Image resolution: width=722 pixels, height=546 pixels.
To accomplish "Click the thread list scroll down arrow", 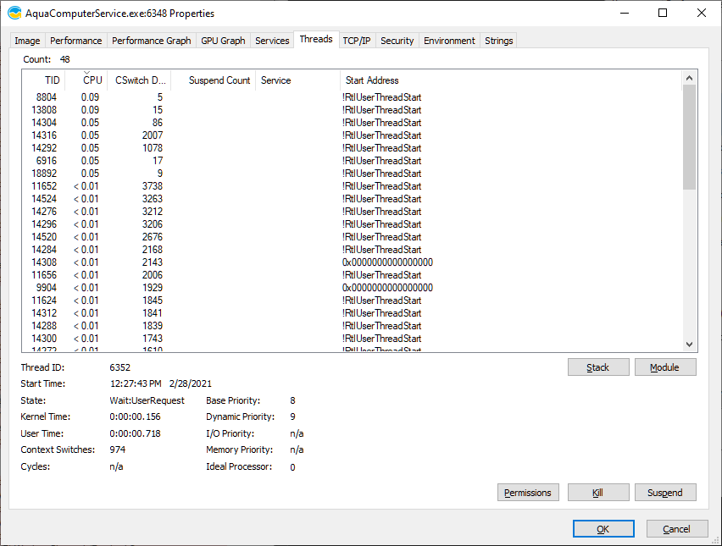I will [689, 345].
